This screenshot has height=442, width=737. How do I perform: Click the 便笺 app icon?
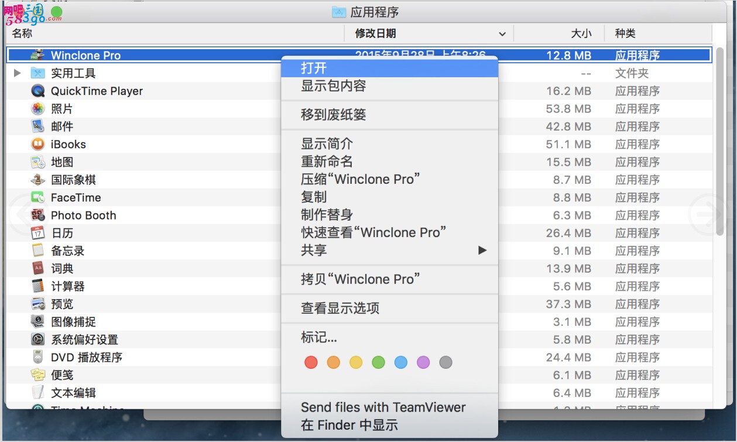pos(38,375)
